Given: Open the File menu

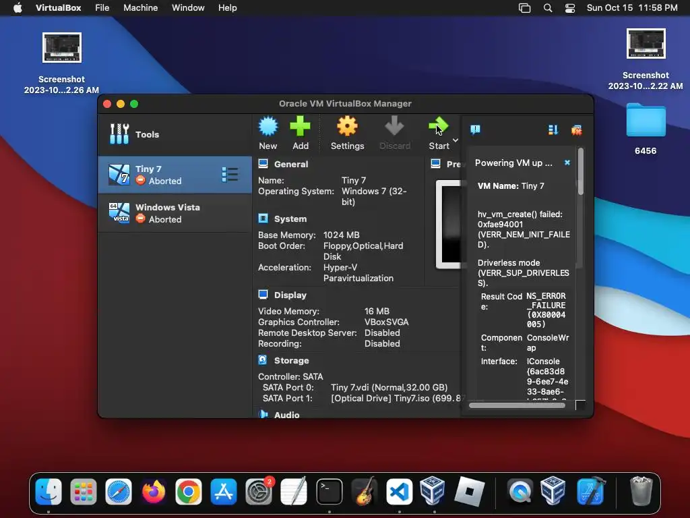Looking at the screenshot, I should pyautogui.click(x=102, y=8).
